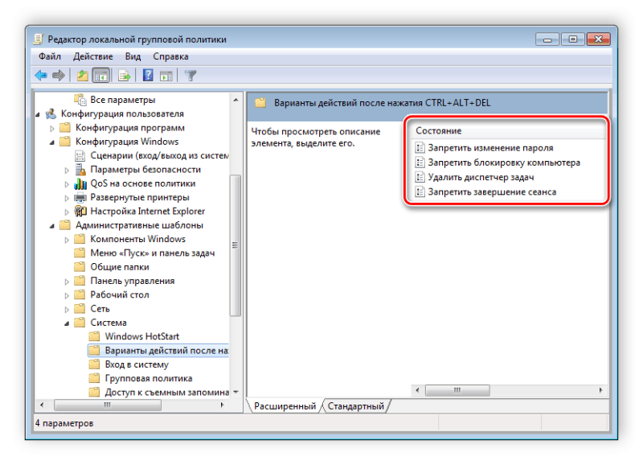Switch to the Расширенный tab

click(x=285, y=406)
